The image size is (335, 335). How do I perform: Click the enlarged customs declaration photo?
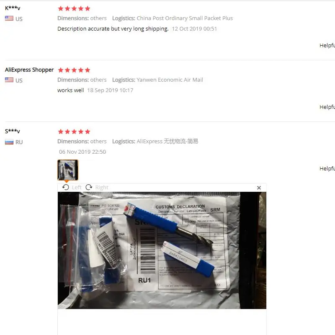(162, 250)
